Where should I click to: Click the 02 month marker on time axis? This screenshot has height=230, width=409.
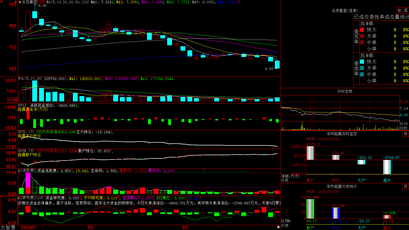pos(91,227)
